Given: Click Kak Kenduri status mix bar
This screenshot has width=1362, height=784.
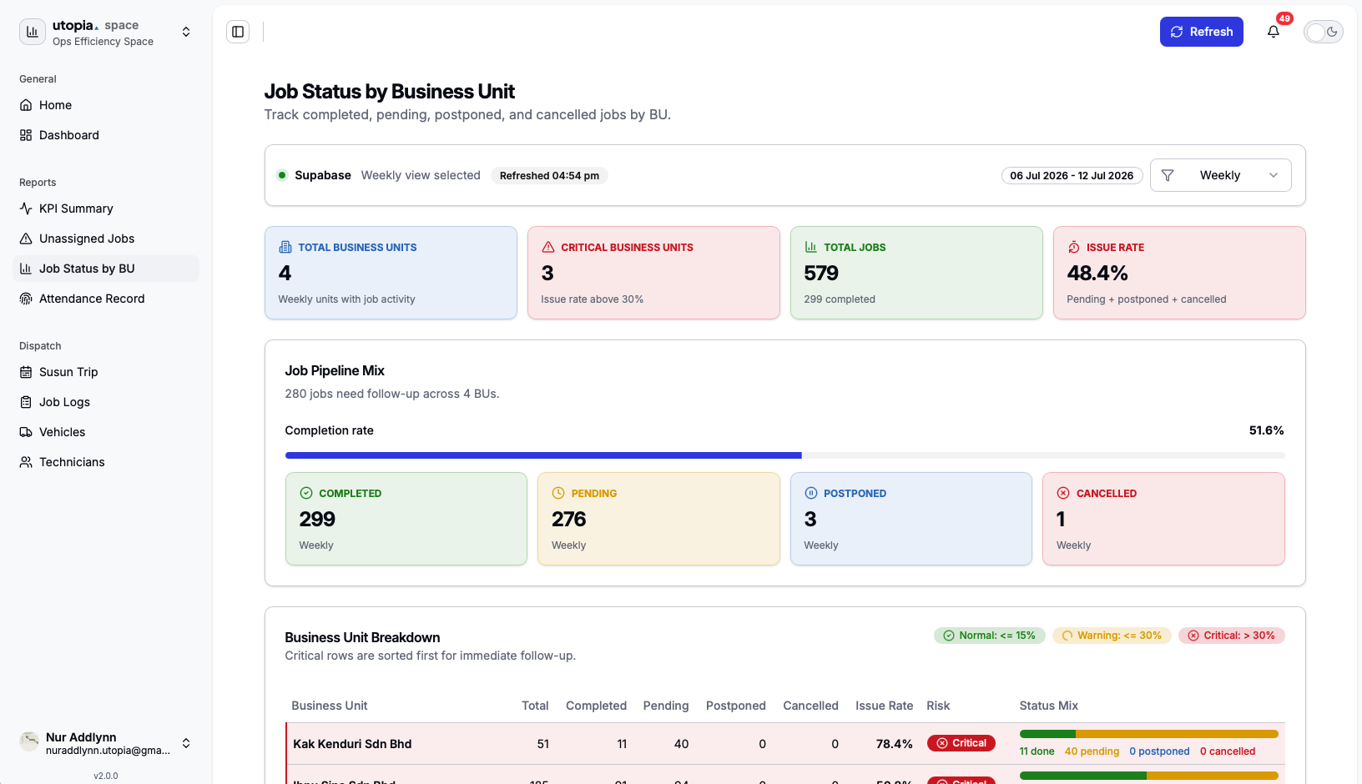Looking at the screenshot, I should [1148, 734].
